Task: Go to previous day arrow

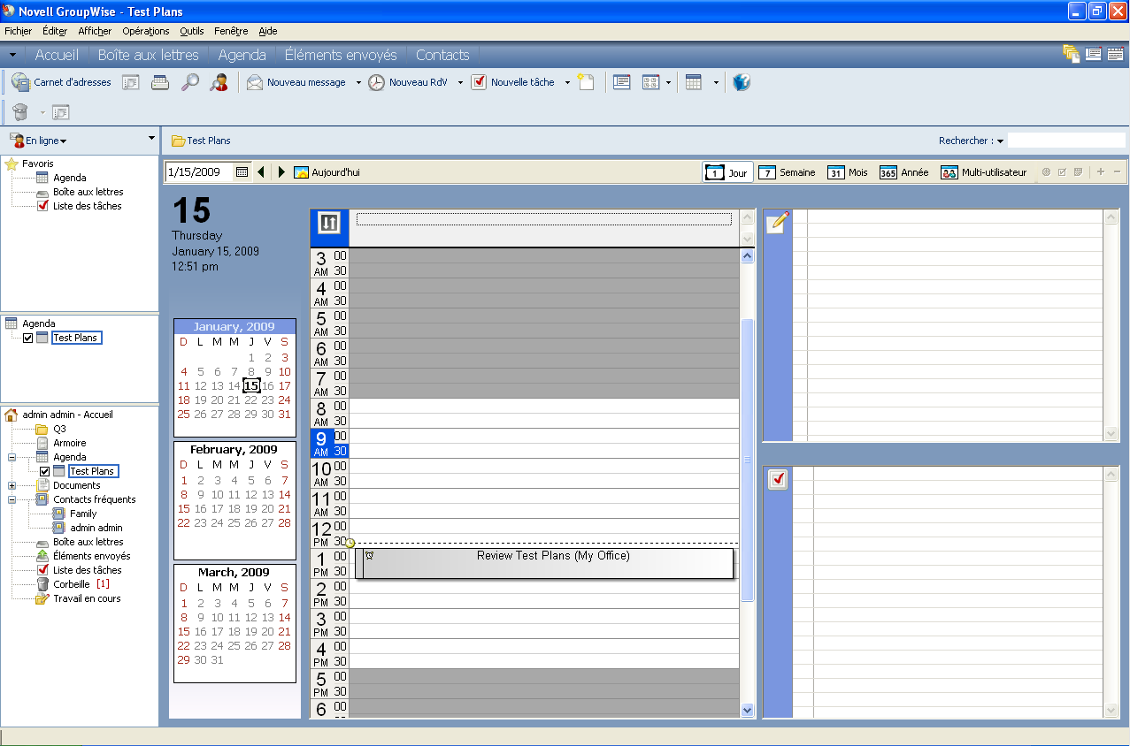Action: 261,172
